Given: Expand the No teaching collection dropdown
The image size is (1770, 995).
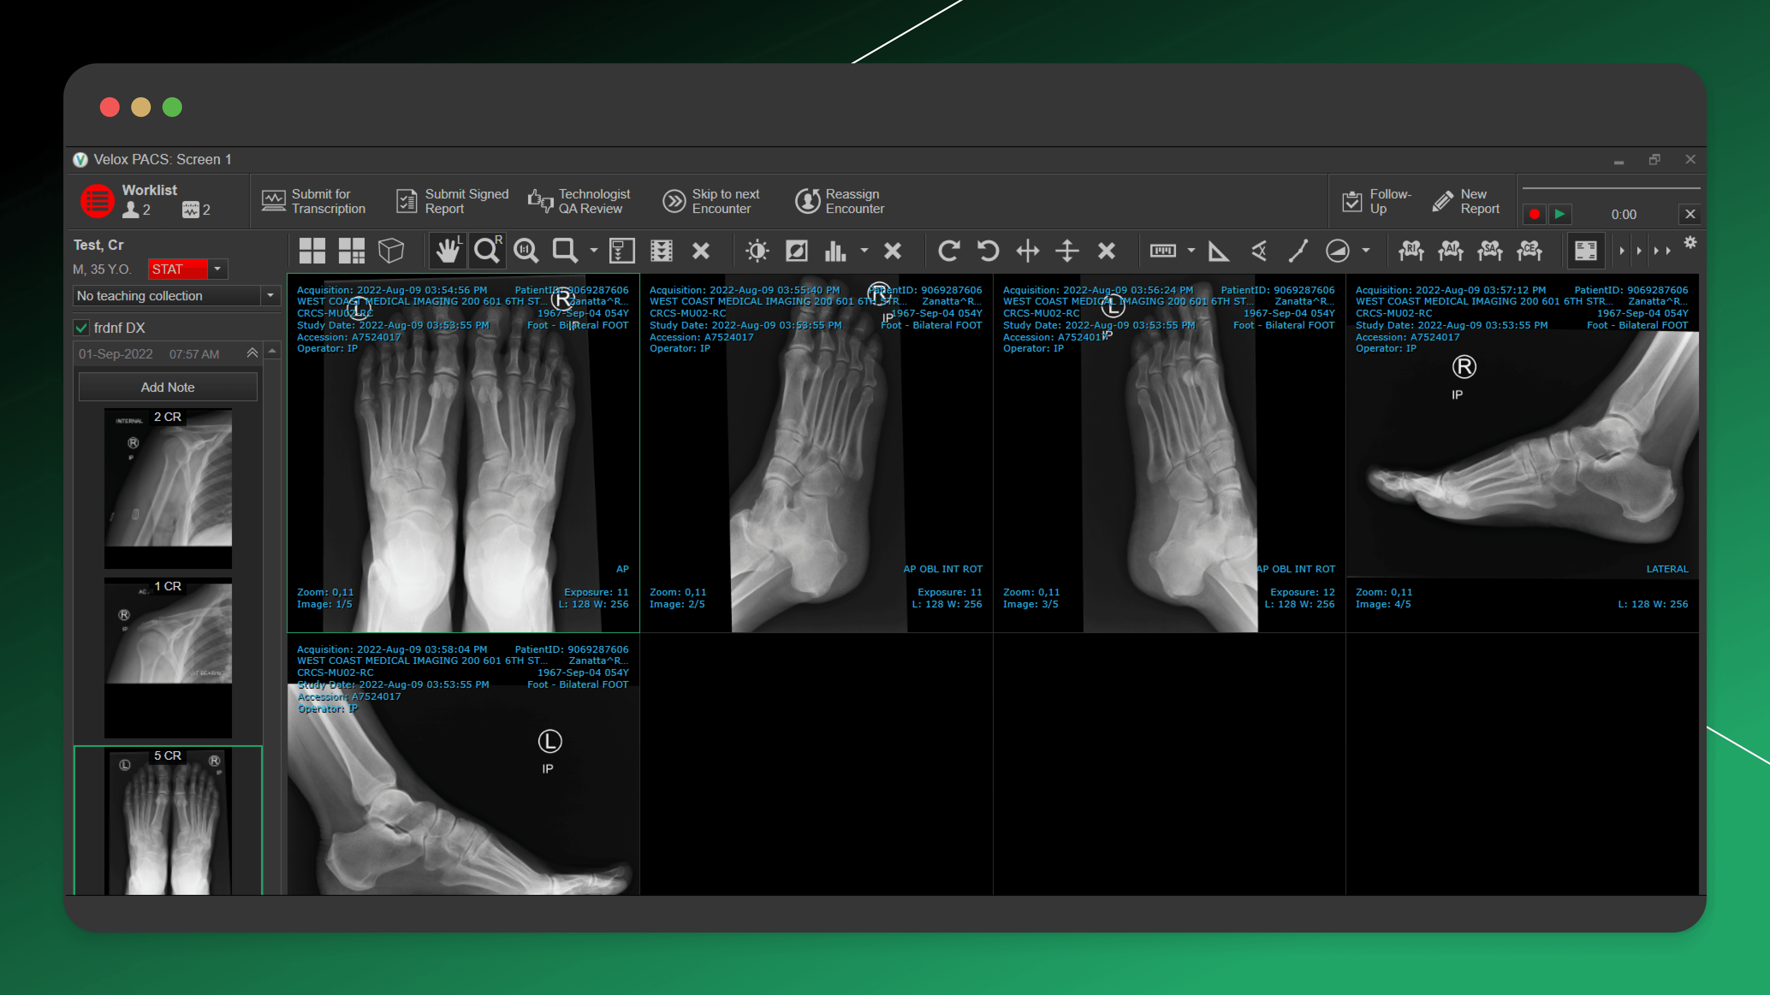Looking at the screenshot, I should pyautogui.click(x=270, y=295).
